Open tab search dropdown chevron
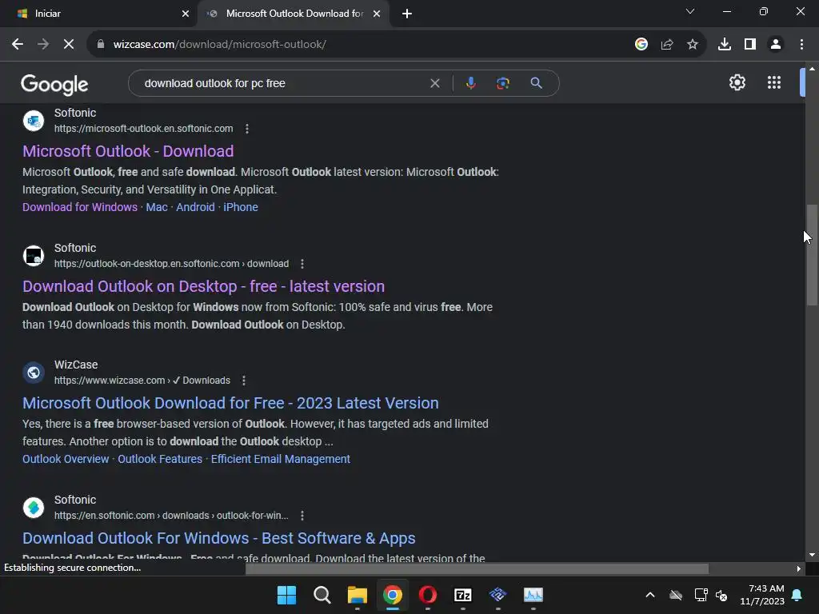819x614 pixels. 690,11
